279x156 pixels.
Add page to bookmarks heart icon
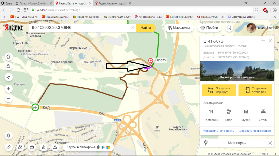[256, 10]
